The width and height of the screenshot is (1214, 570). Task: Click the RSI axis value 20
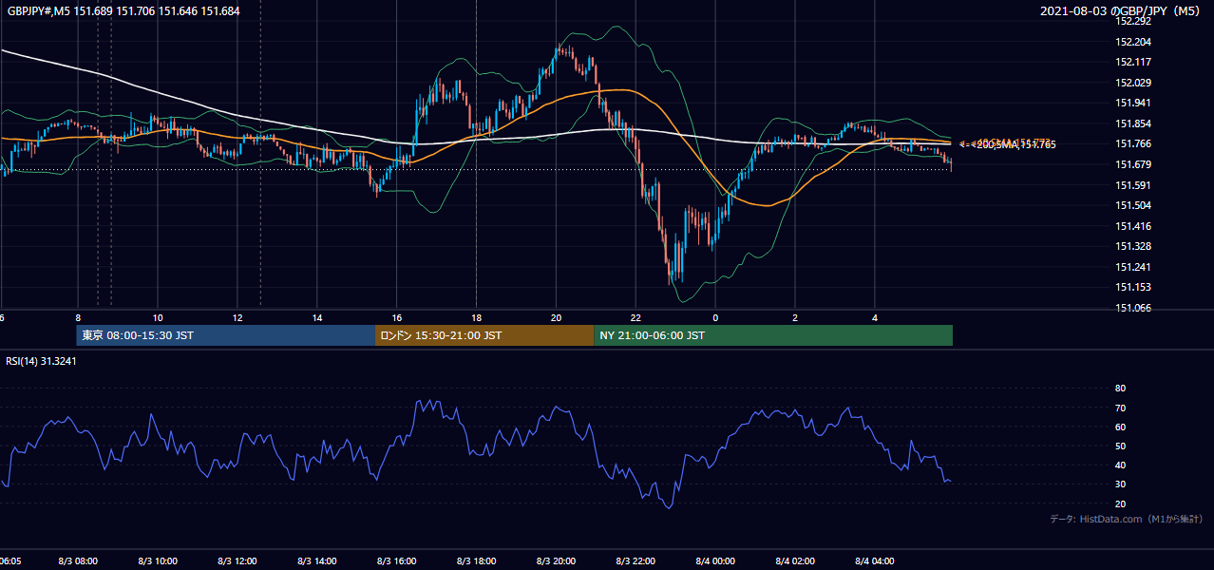pyautogui.click(x=1120, y=503)
